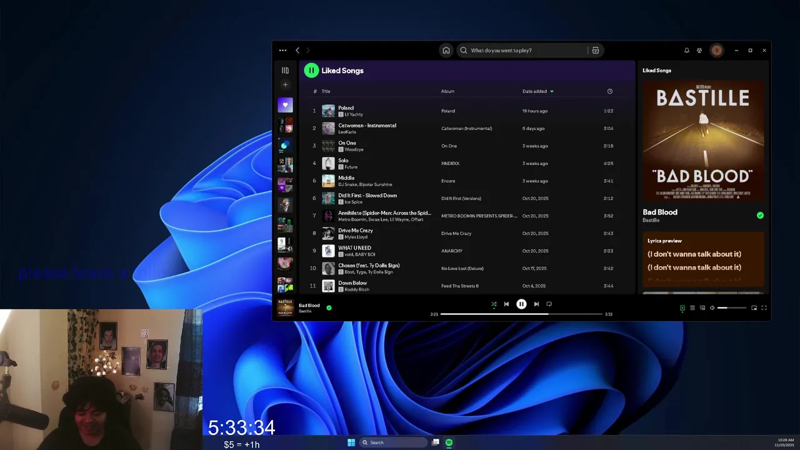This screenshot has height=450, width=800.
Task: Open album link 'Feed Tha Streets II'
Action: (x=460, y=286)
